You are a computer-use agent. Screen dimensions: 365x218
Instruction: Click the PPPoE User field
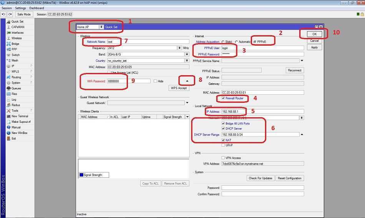coord(262,48)
